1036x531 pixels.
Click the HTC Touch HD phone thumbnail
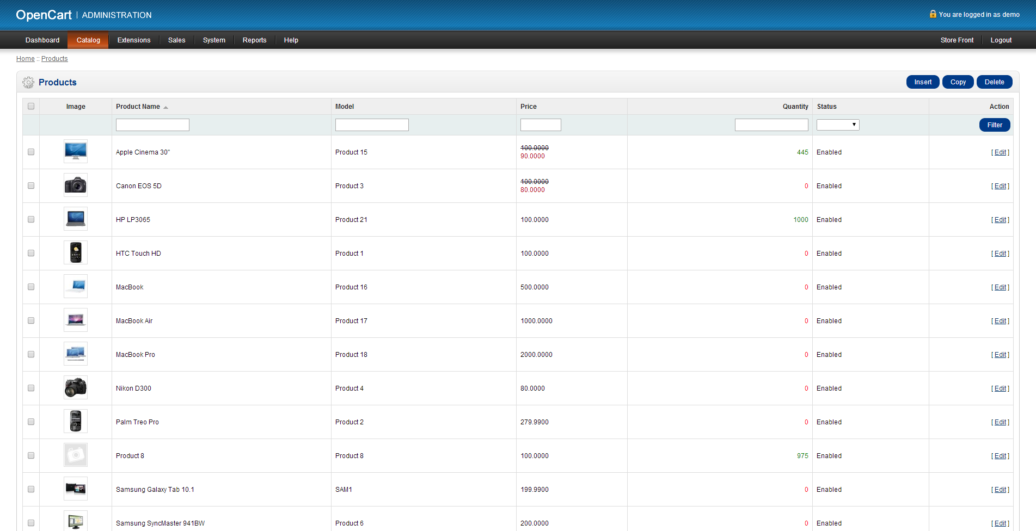(x=76, y=253)
